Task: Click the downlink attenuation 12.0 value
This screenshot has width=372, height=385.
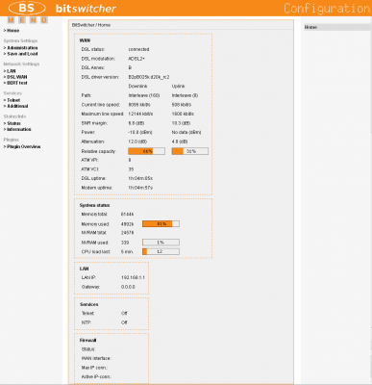Action: pos(137,141)
